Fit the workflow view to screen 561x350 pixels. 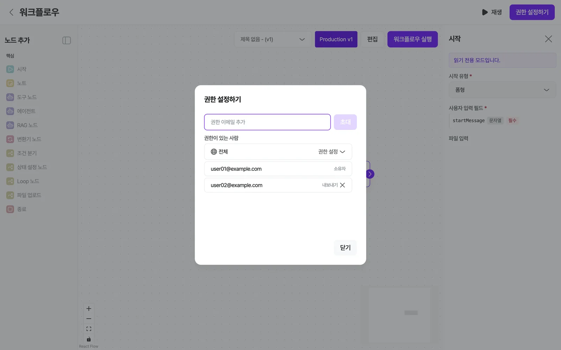pyautogui.click(x=89, y=329)
